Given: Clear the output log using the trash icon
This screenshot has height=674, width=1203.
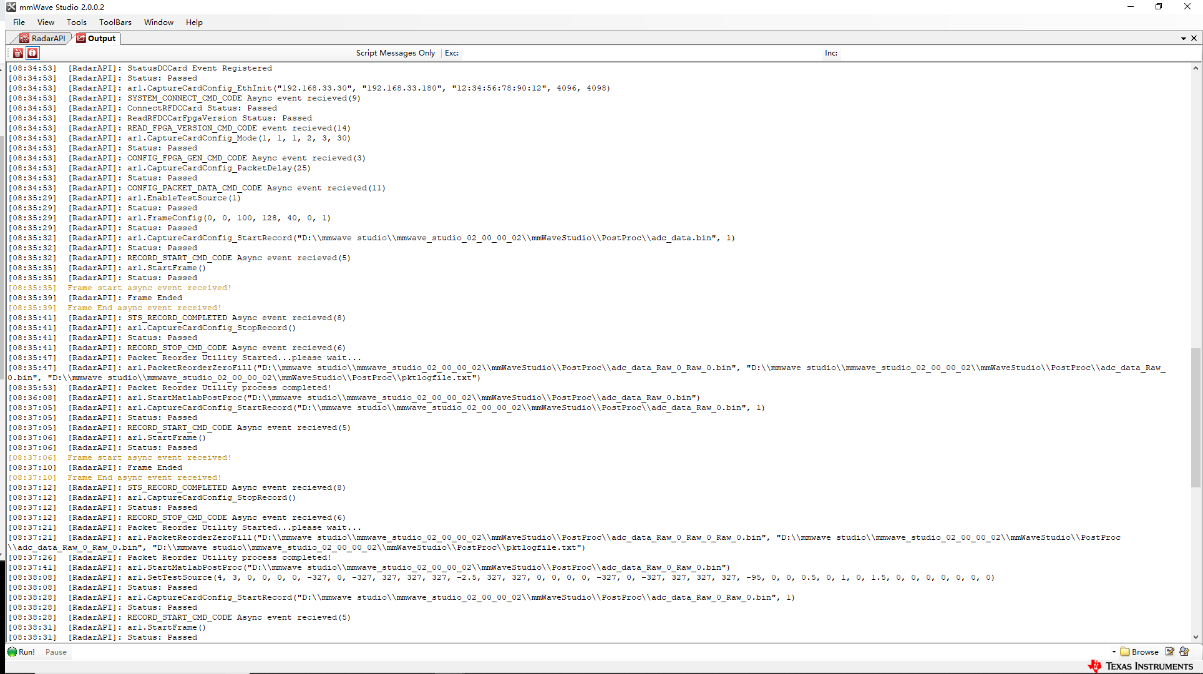Looking at the screenshot, I should pyautogui.click(x=18, y=53).
